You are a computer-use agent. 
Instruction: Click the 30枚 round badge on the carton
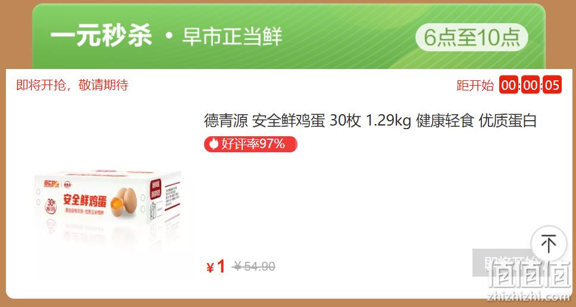click(51, 206)
